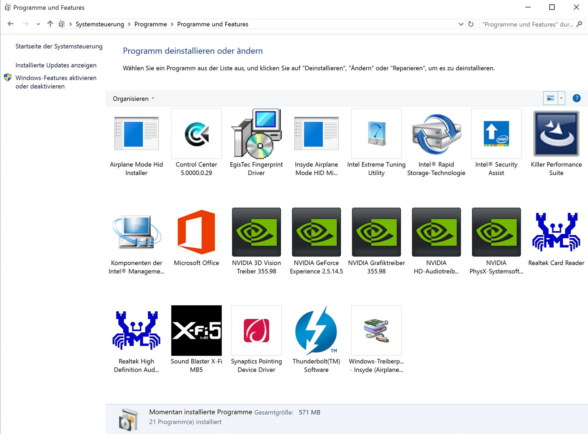Navigate to Programme breadcrumb
Image resolution: width=588 pixels, height=434 pixels.
coord(151,24)
